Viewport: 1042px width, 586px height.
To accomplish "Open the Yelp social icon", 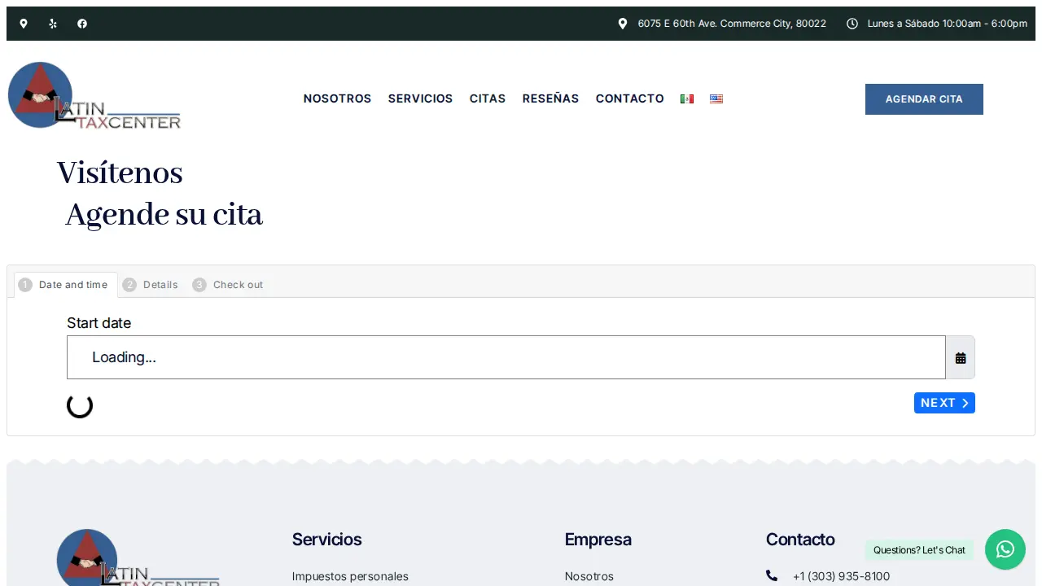I will (x=53, y=24).
